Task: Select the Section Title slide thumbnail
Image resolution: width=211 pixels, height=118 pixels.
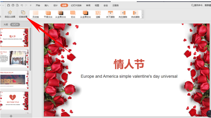Action: coord(14,101)
